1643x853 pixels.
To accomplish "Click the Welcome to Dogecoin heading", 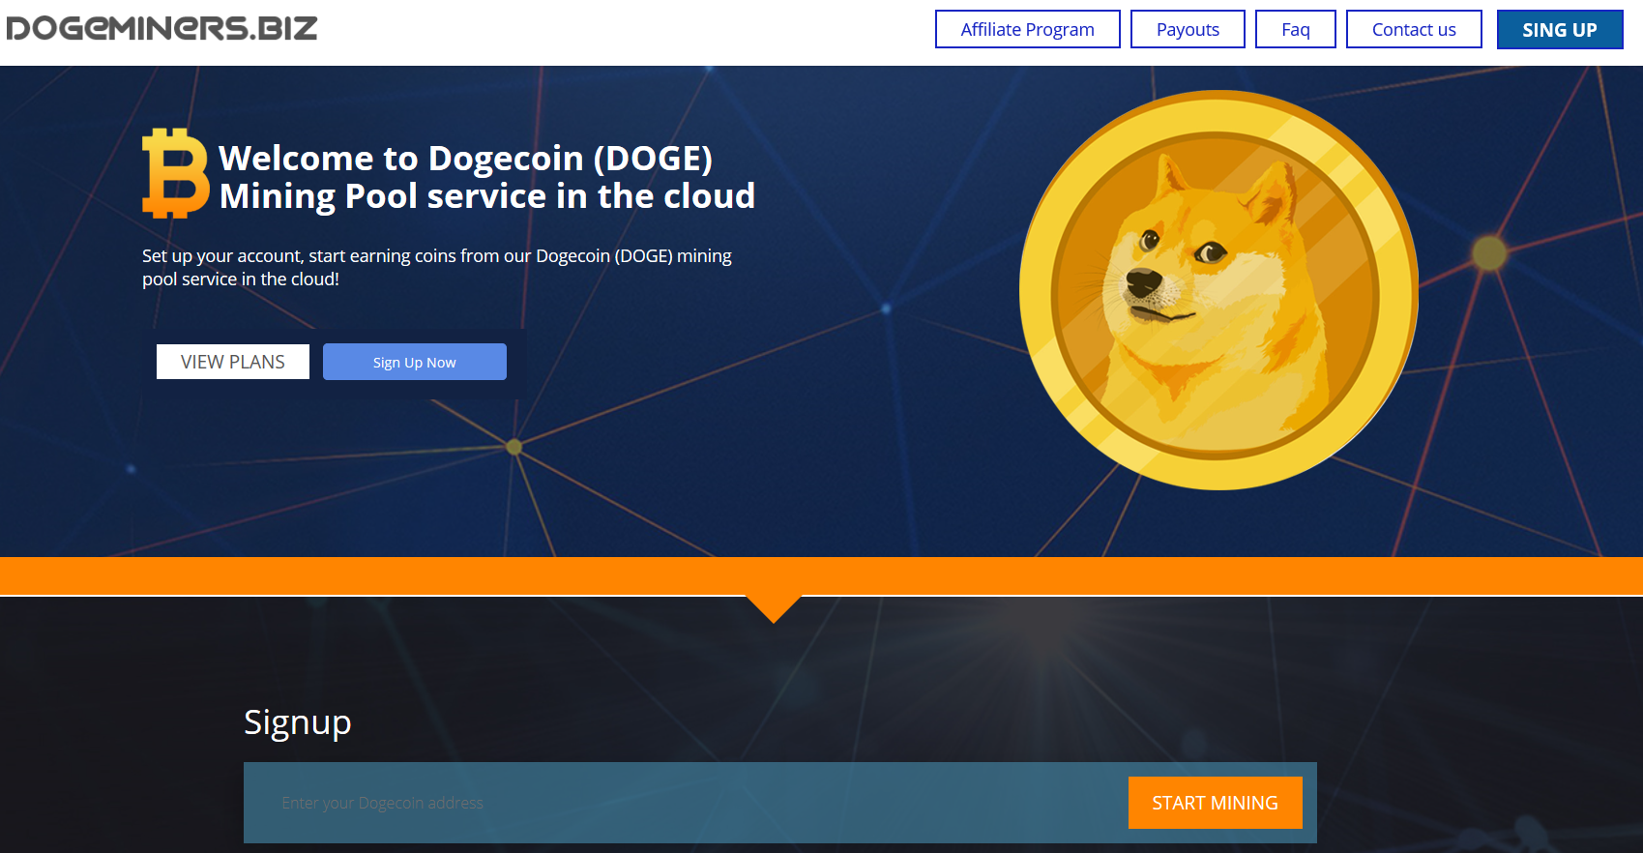I will tap(465, 158).
